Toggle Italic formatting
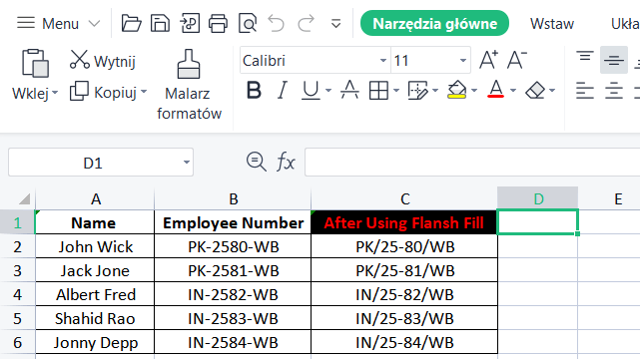The height and width of the screenshot is (359, 640). 282,90
